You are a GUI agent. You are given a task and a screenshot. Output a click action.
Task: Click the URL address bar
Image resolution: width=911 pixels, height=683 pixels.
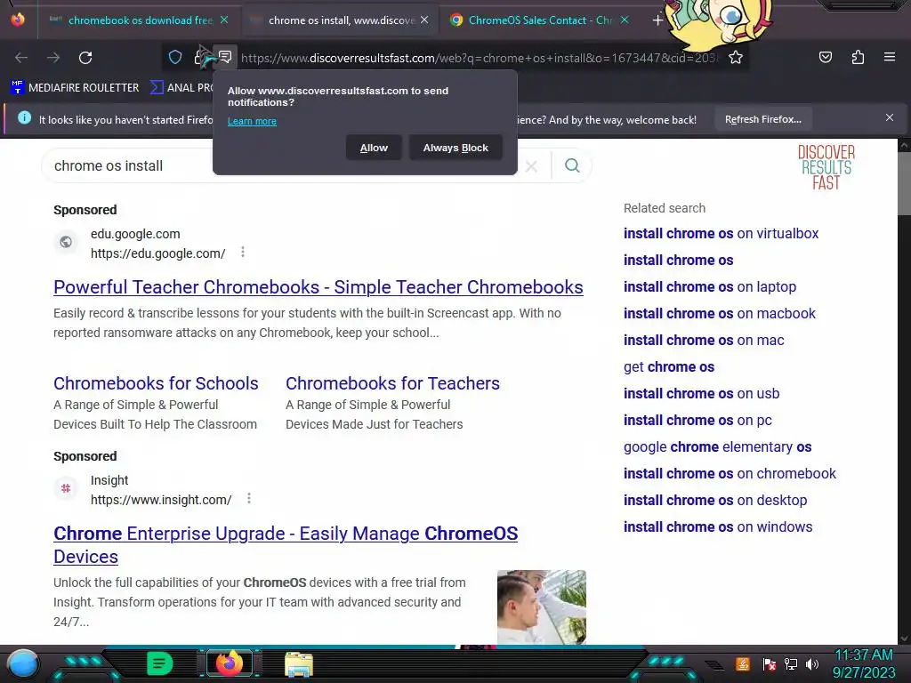[x=480, y=58]
